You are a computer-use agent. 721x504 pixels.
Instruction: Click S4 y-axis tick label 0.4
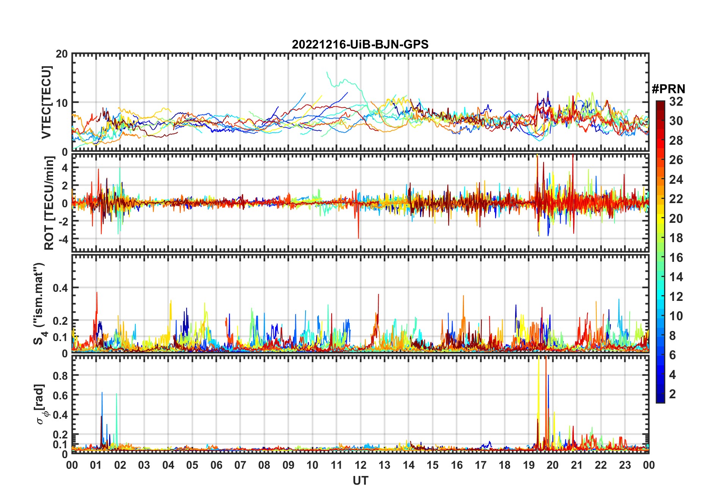point(60,288)
